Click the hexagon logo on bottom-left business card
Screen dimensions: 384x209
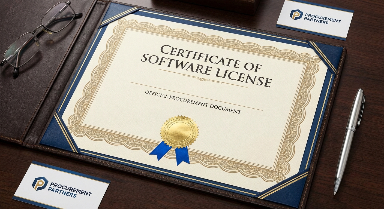tap(40, 183)
